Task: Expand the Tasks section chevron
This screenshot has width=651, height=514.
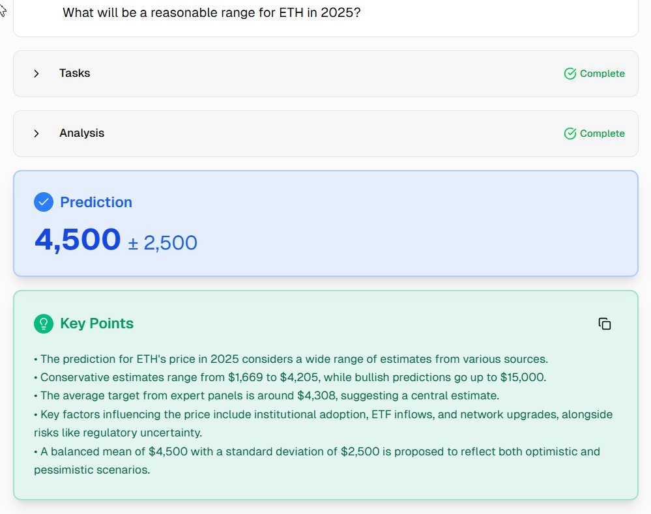Action: [36, 74]
